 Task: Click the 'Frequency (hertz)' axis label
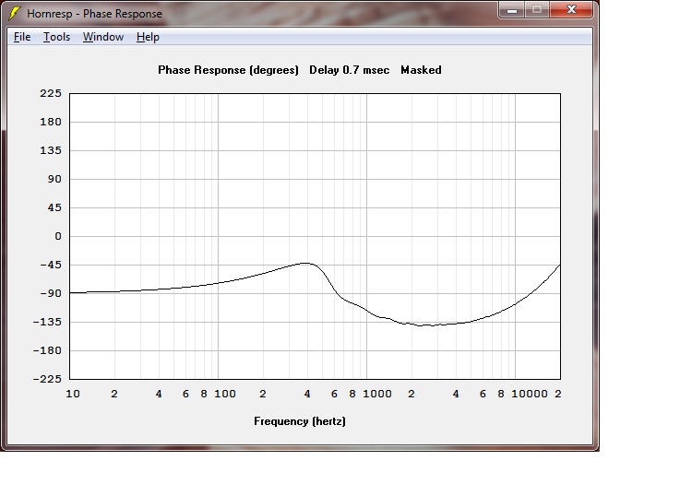click(x=300, y=421)
